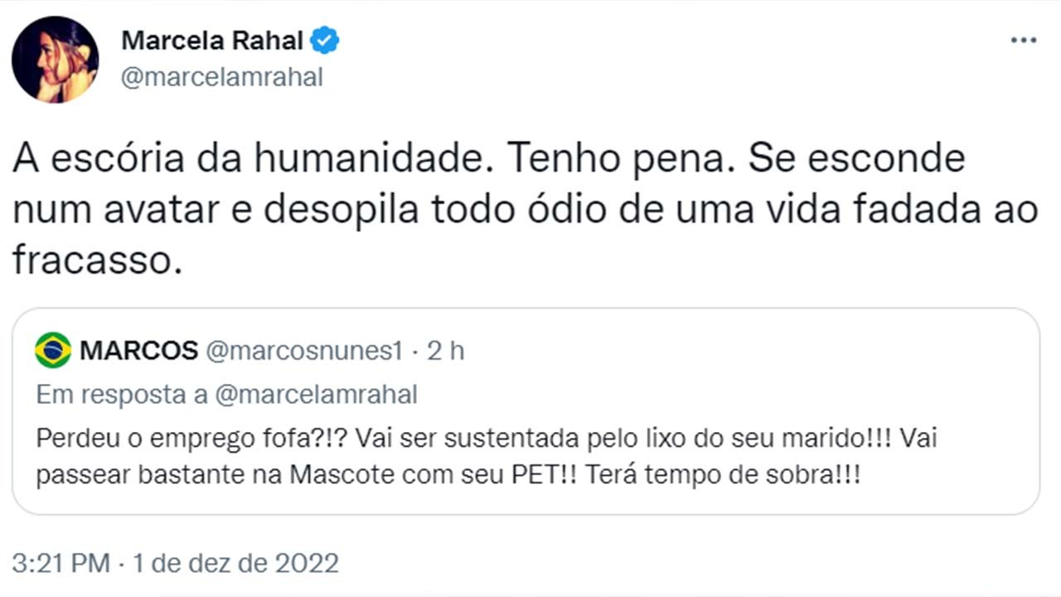Click the Marcela Rahal display name
Image resolution: width=1061 pixels, height=597 pixels.
212,40
